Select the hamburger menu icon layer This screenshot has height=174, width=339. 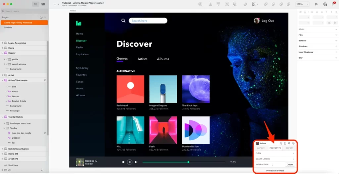(x=20, y=123)
